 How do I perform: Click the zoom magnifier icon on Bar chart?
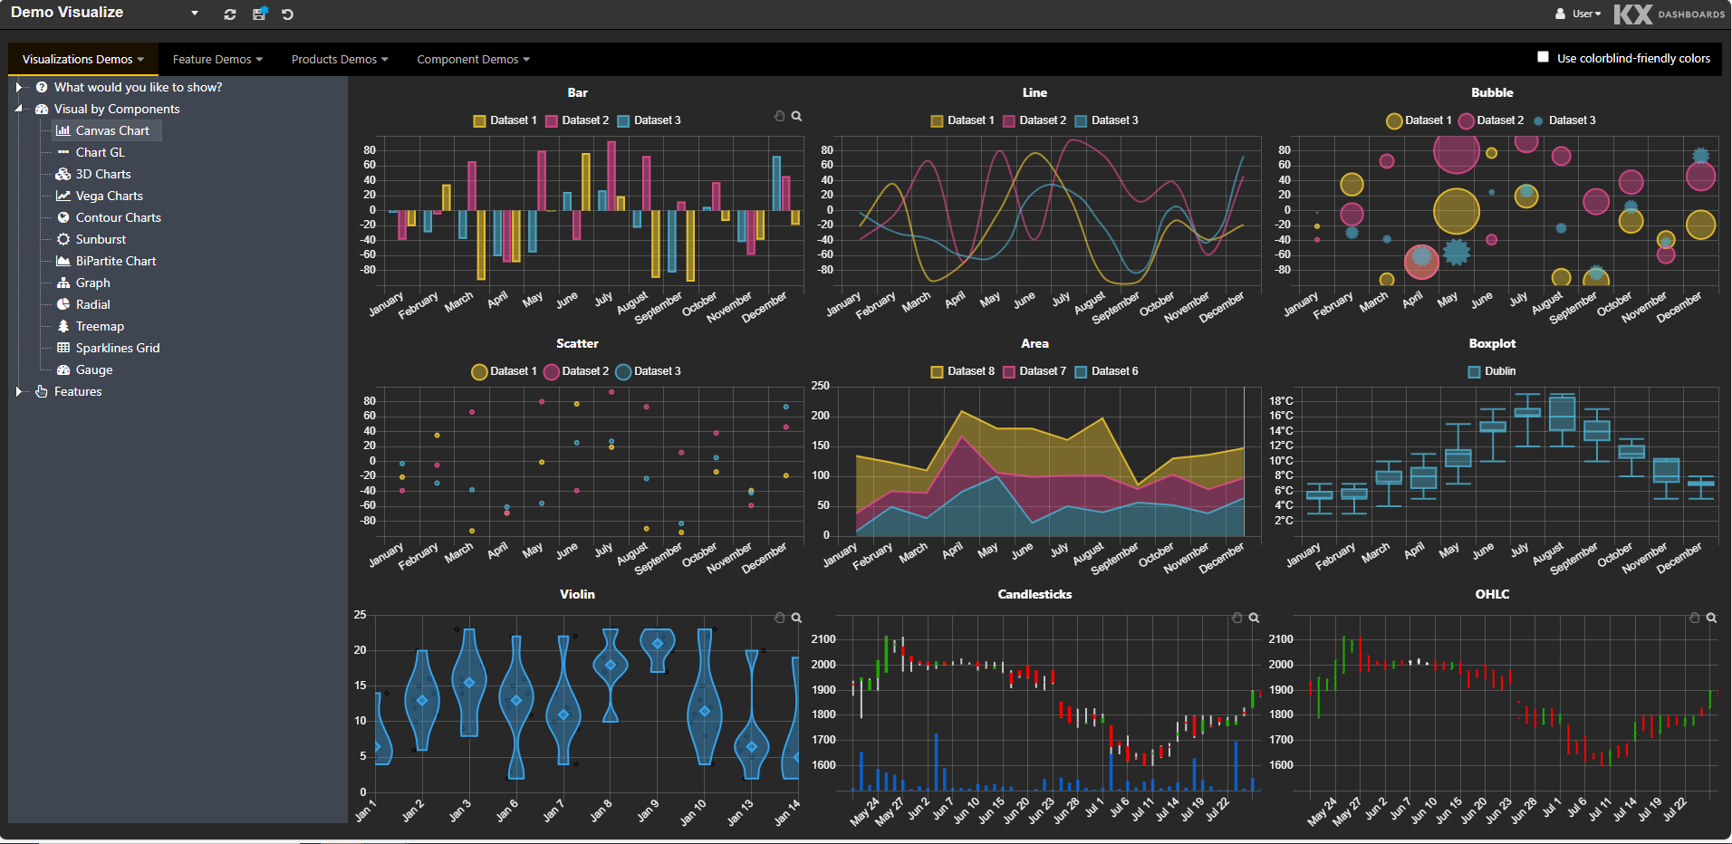pyautogui.click(x=796, y=116)
